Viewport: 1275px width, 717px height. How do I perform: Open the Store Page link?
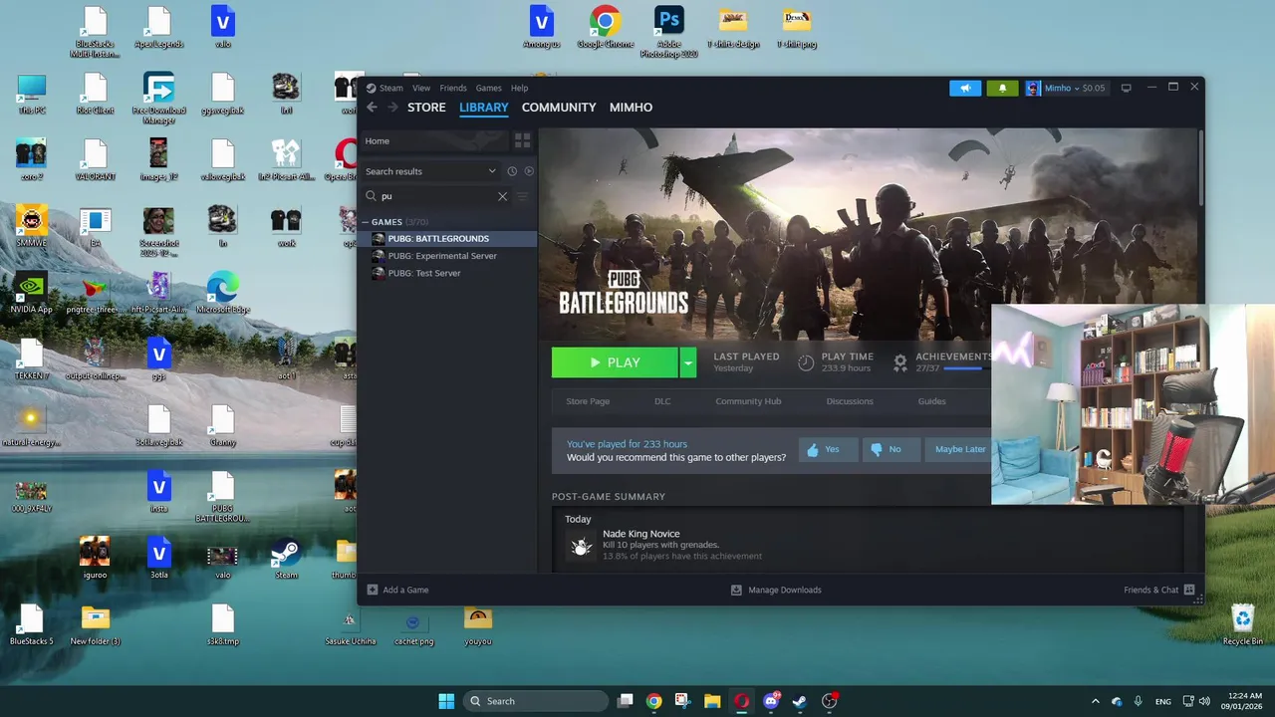[588, 401]
